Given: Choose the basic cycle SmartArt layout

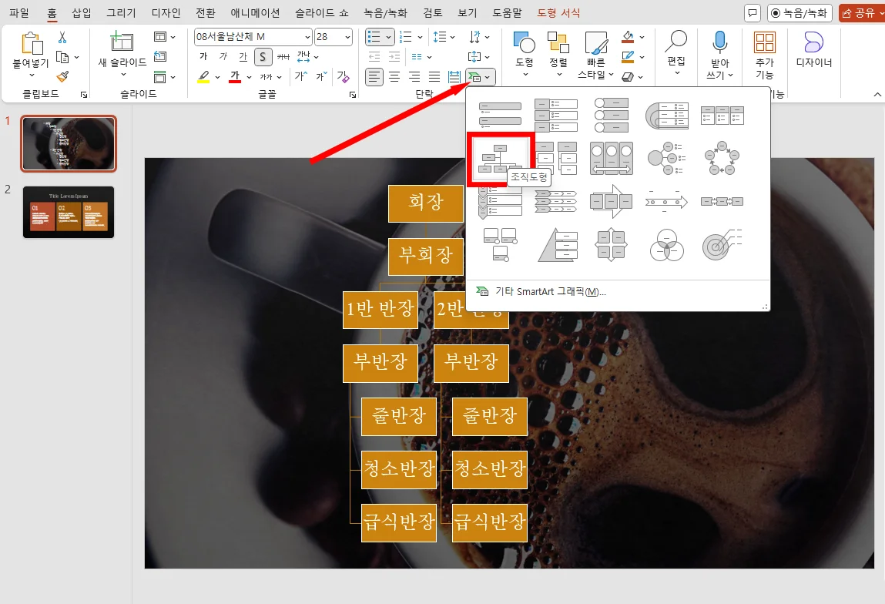Looking at the screenshot, I should [722, 159].
